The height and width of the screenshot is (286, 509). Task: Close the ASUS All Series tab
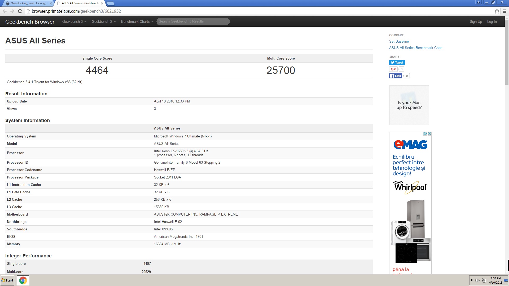[102, 3]
